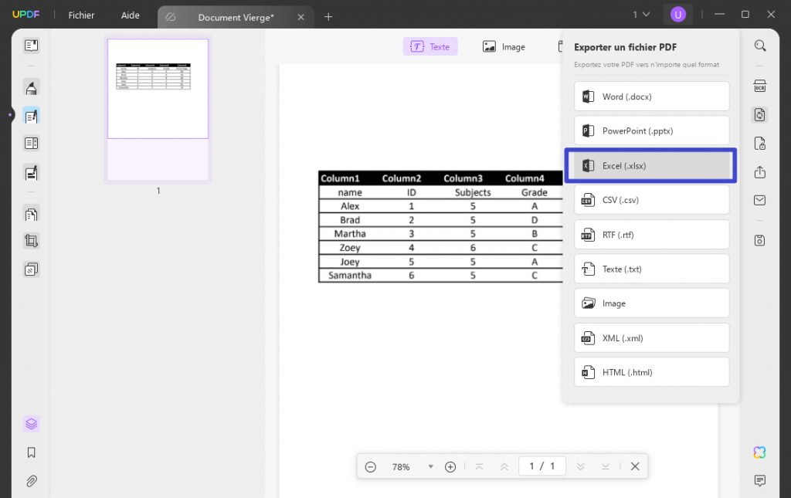This screenshot has height=498, width=791.
Task: Select the Crop Pages tool
Action: point(31,240)
